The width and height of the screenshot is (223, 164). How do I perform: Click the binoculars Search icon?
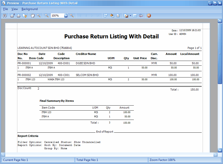[x=5, y=16]
